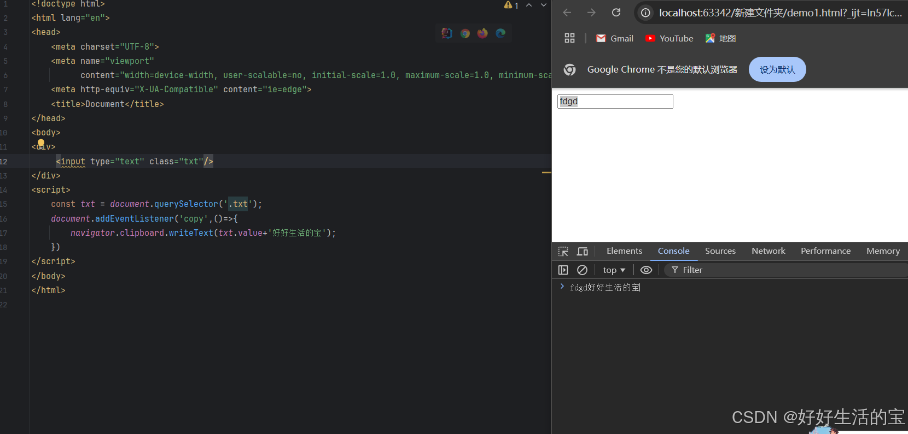Switch to Performance tab in DevTools
The width and height of the screenshot is (908, 434).
[826, 251]
